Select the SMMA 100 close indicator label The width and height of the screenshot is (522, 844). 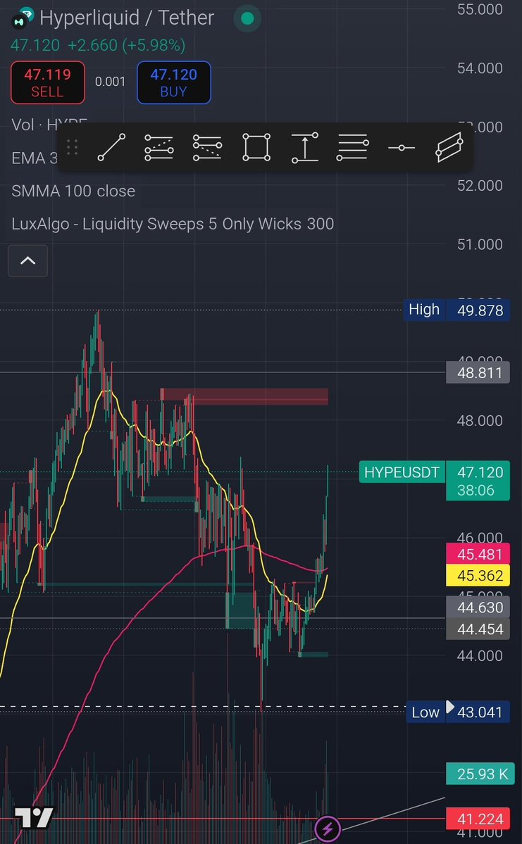coord(73,191)
